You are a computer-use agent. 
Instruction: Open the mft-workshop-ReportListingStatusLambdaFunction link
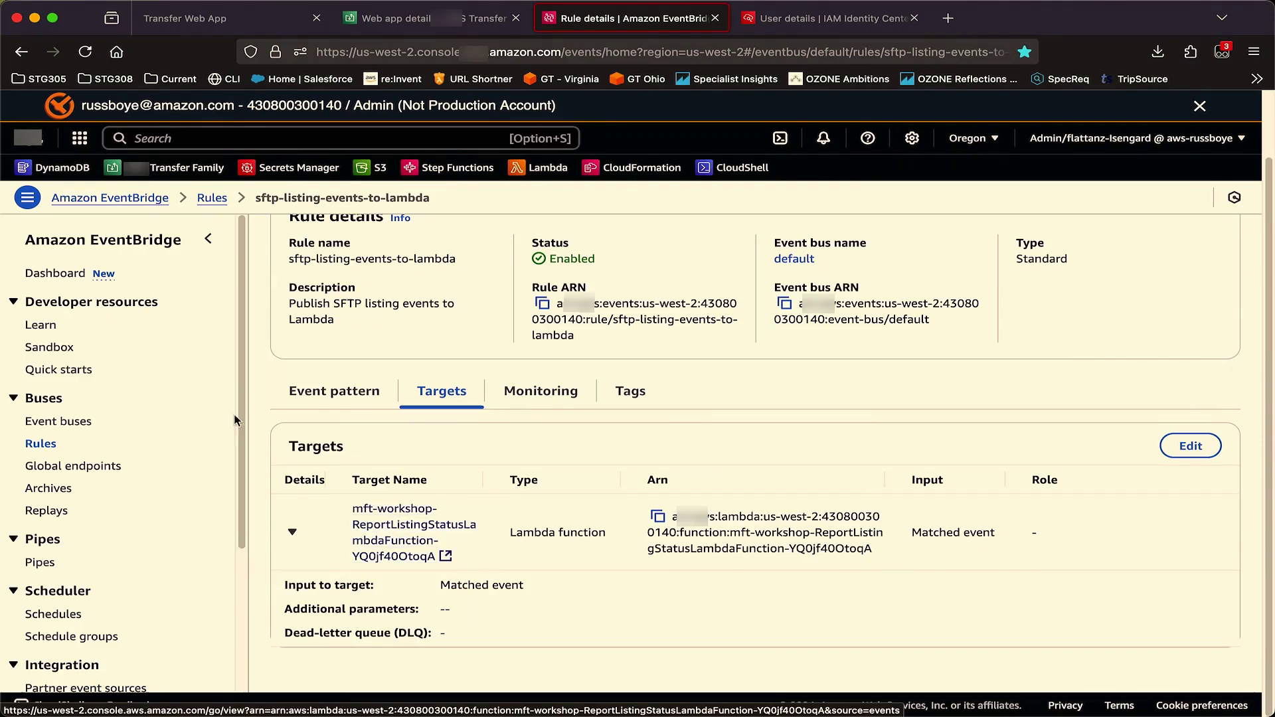(x=413, y=532)
